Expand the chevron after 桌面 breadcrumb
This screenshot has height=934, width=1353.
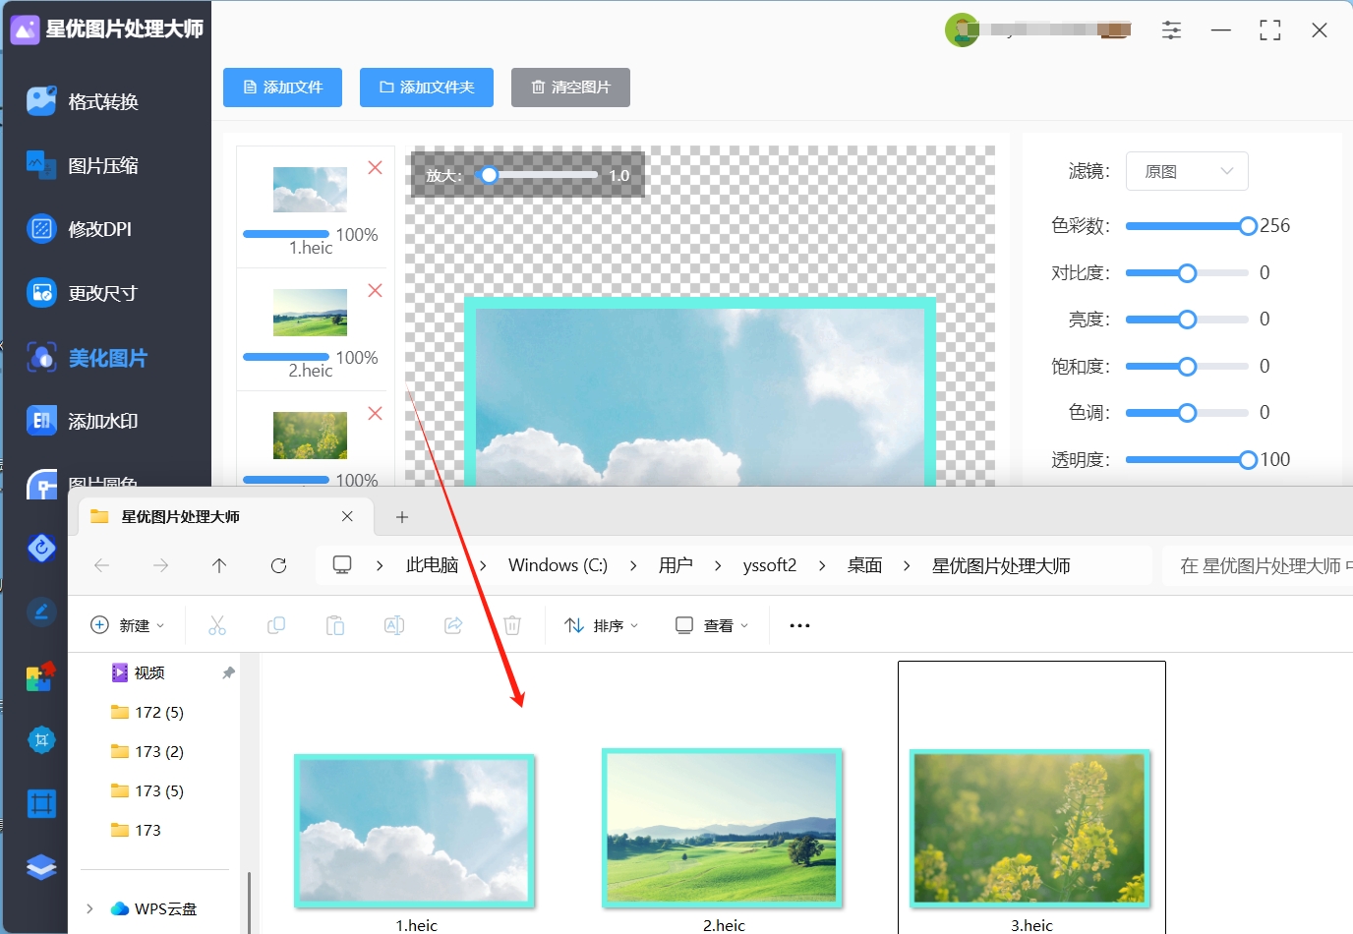(x=907, y=565)
